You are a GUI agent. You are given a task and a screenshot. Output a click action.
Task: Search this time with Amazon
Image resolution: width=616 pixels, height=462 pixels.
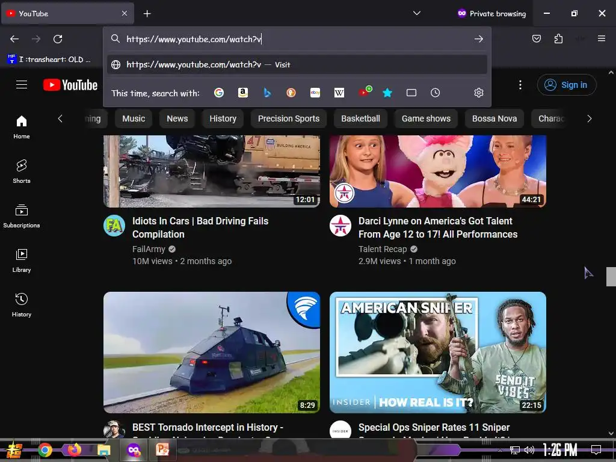tap(243, 93)
